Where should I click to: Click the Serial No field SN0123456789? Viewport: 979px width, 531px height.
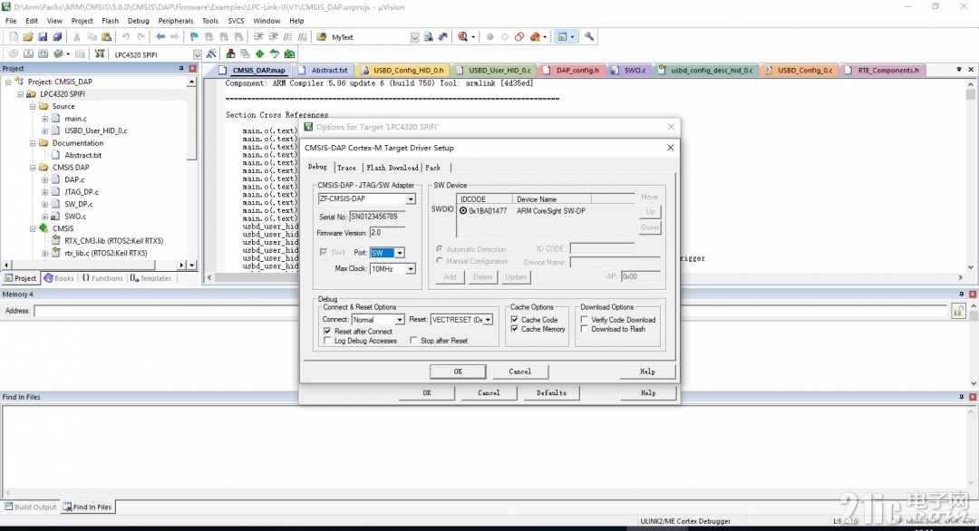pos(377,217)
